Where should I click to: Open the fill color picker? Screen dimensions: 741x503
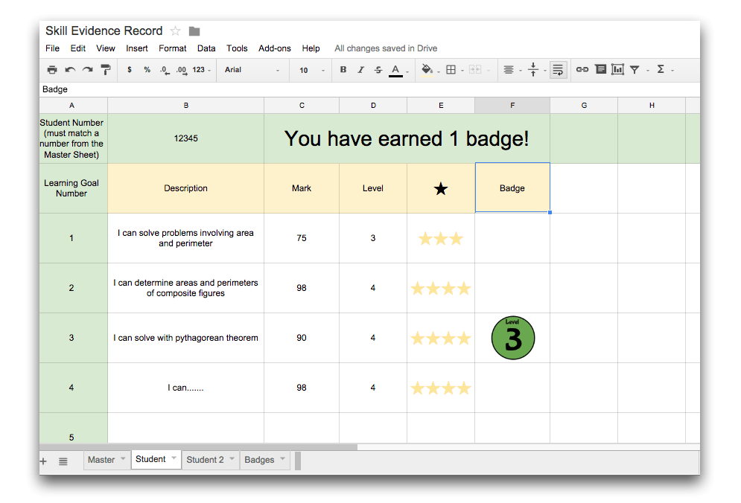[x=427, y=70]
